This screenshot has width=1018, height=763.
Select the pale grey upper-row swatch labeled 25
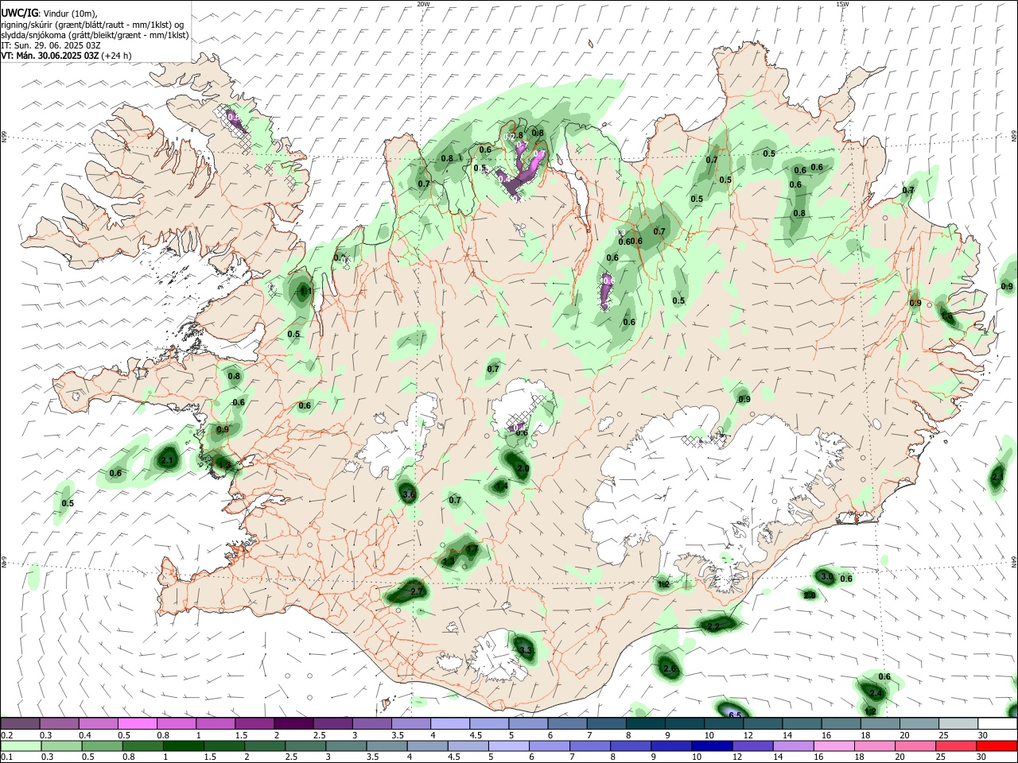(x=959, y=724)
